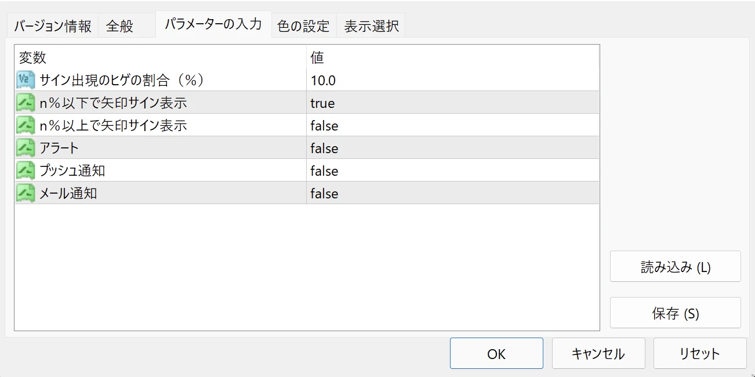Click the boolean icon beside n％以上で矢印サイン表示
Screen dimensions: 755x377
pos(26,126)
